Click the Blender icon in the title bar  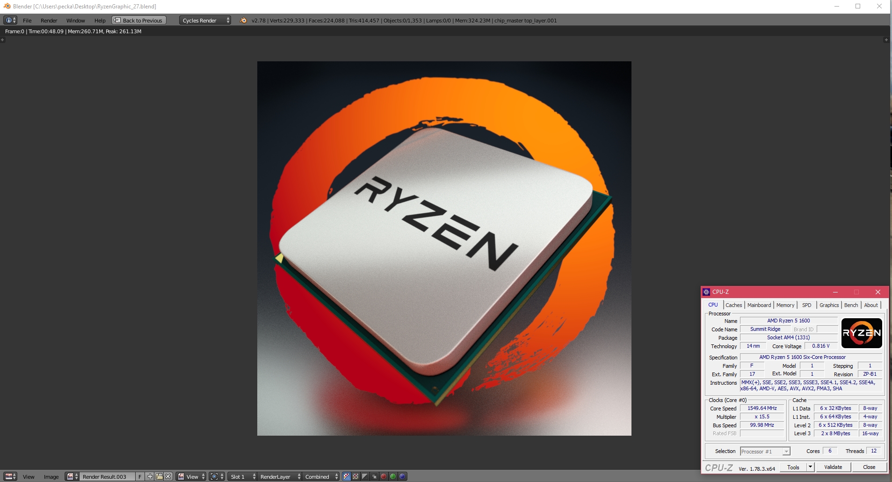click(x=7, y=6)
